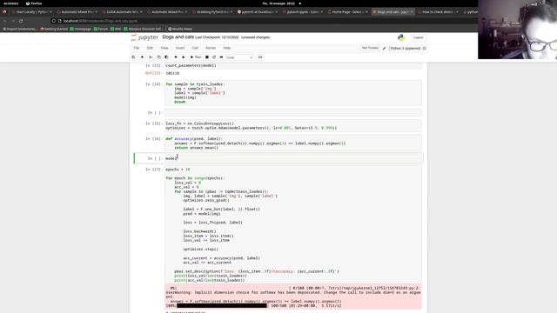Open the Forum bookmark
Viewport: 557px width, 313px height.
coord(101,29)
